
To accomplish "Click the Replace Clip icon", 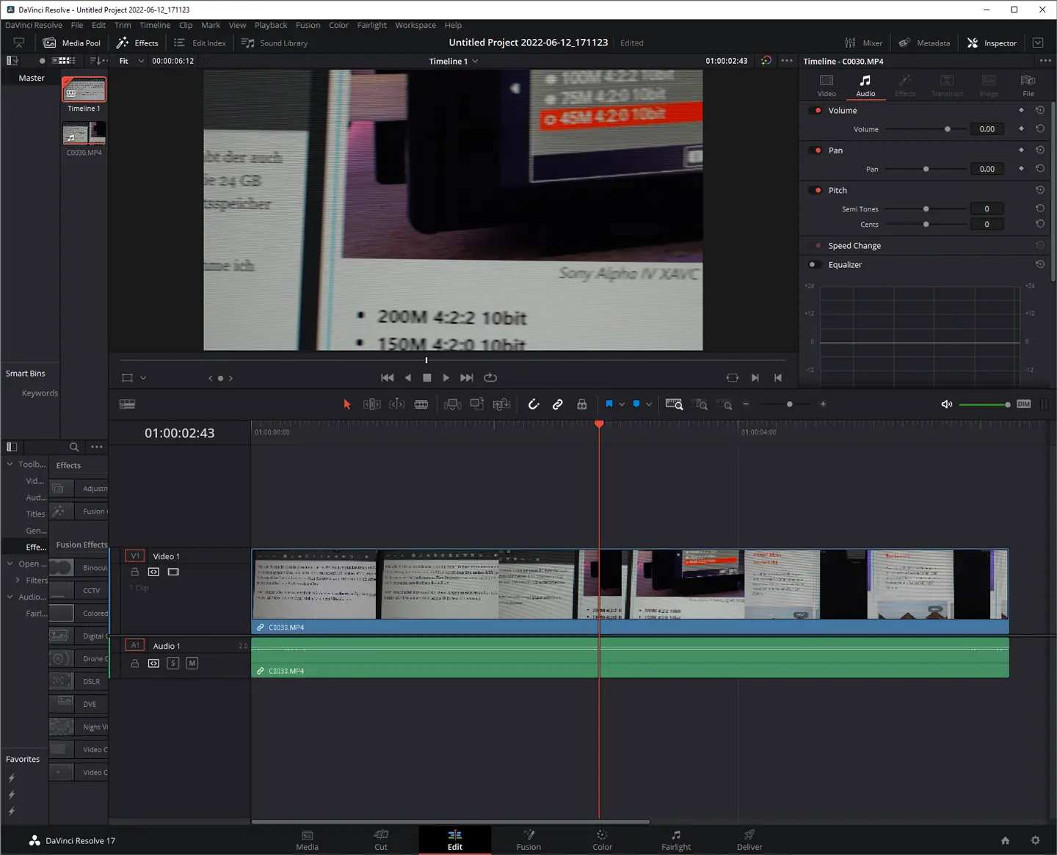I will pos(502,404).
